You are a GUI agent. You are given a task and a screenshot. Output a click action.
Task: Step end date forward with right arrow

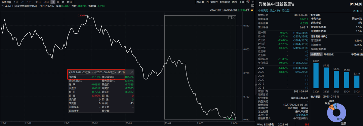(115, 72)
